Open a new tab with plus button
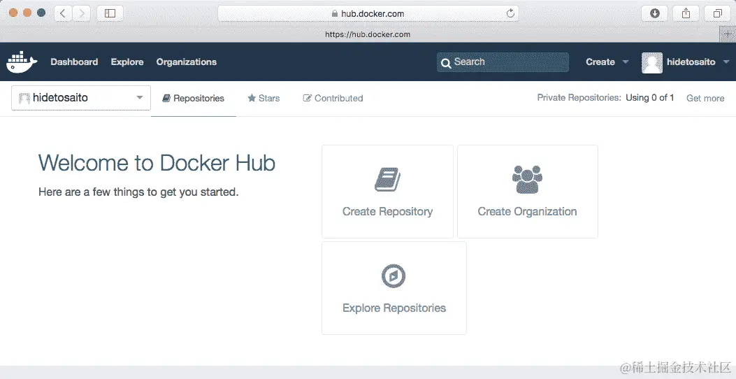Viewport: 736px width, 379px height. click(x=728, y=34)
